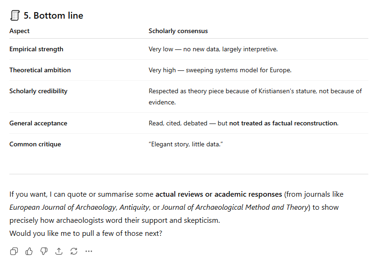Click the scroll emoji beside Bottom line
The width and height of the screenshot is (380, 268).
pos(15,15)
